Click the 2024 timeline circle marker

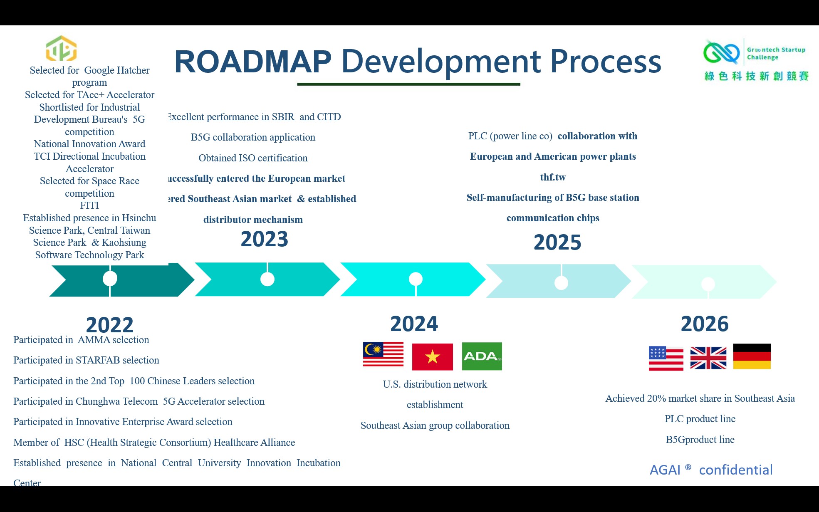pos(416,279)
